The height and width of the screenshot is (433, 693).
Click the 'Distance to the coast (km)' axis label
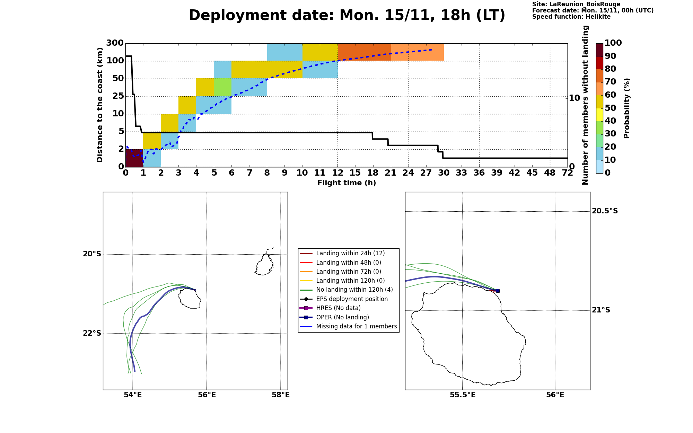pyautogui.click(x=100, y=105)
